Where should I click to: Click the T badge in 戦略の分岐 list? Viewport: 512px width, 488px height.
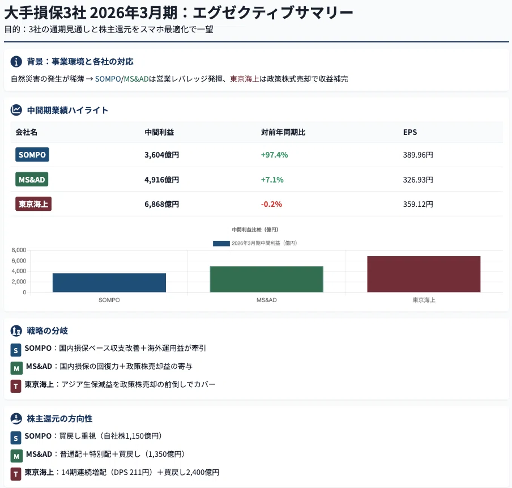coord(16,386)
